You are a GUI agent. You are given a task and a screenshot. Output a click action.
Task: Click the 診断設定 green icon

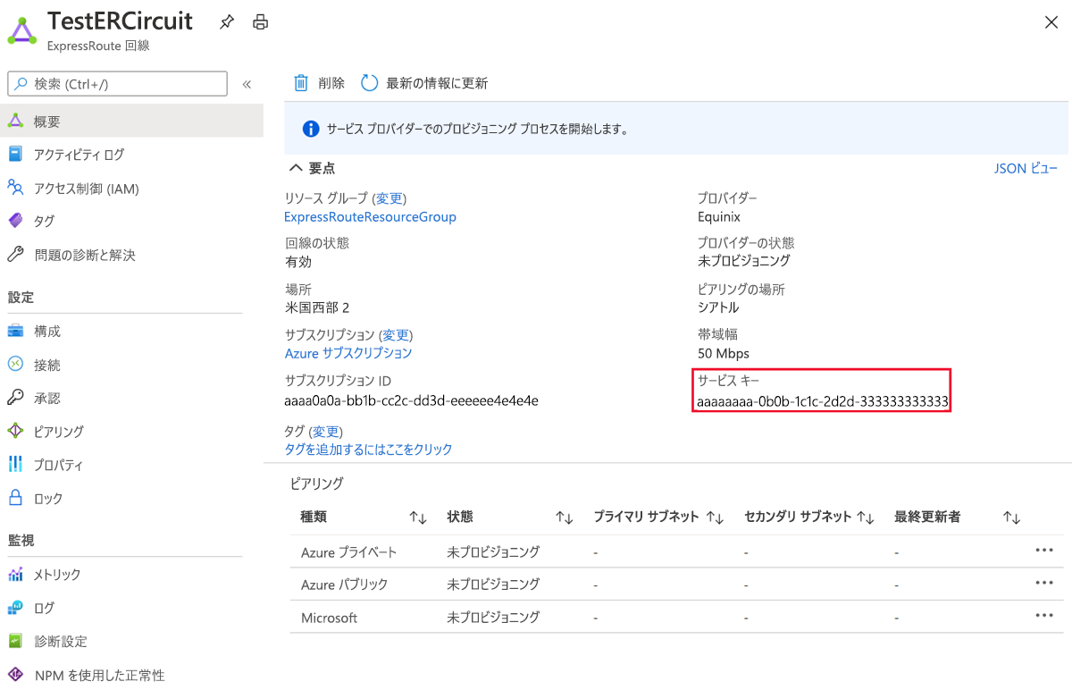[x=15, y=641]
